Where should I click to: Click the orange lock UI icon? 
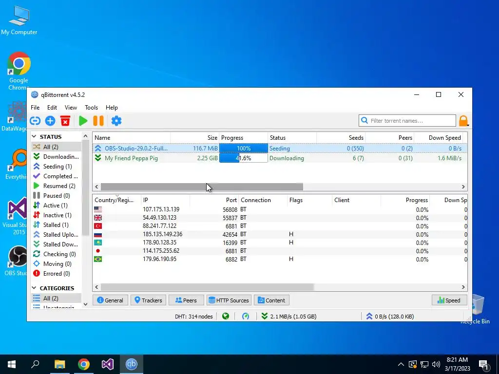point(463,121)
